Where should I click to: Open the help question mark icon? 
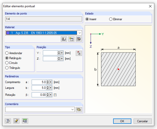pos(8,121)
